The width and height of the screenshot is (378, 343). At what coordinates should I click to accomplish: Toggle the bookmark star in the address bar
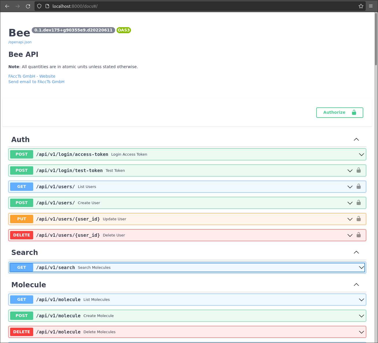[361, 6]
